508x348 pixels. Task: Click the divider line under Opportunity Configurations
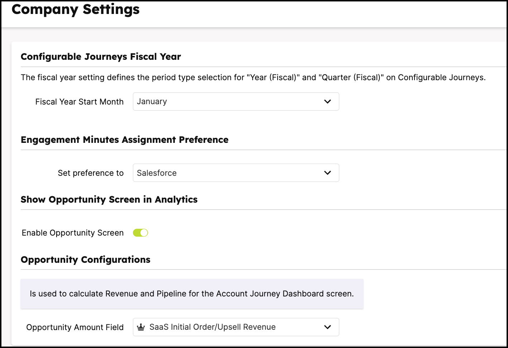(264, 269)
